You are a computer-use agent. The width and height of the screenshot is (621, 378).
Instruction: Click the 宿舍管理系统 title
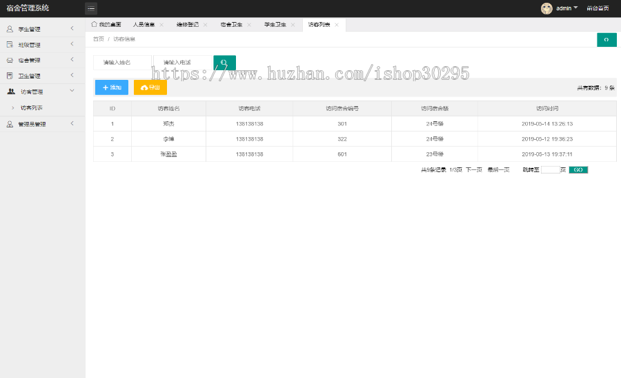28,8
